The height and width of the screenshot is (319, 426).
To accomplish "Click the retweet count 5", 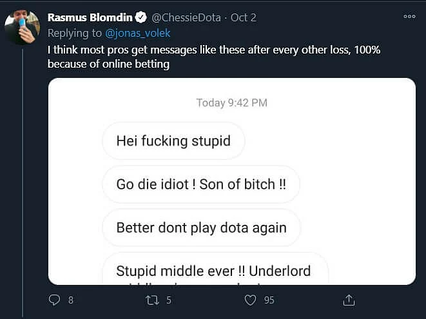I will coord(169,300).
